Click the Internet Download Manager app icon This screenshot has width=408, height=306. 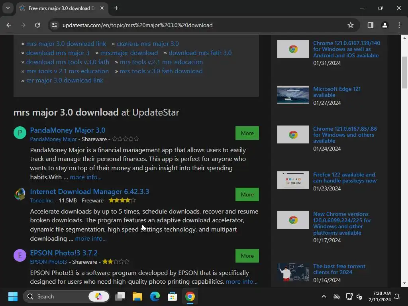20,194
